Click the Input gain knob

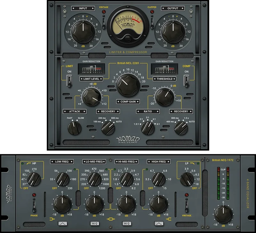coord(83,32)
